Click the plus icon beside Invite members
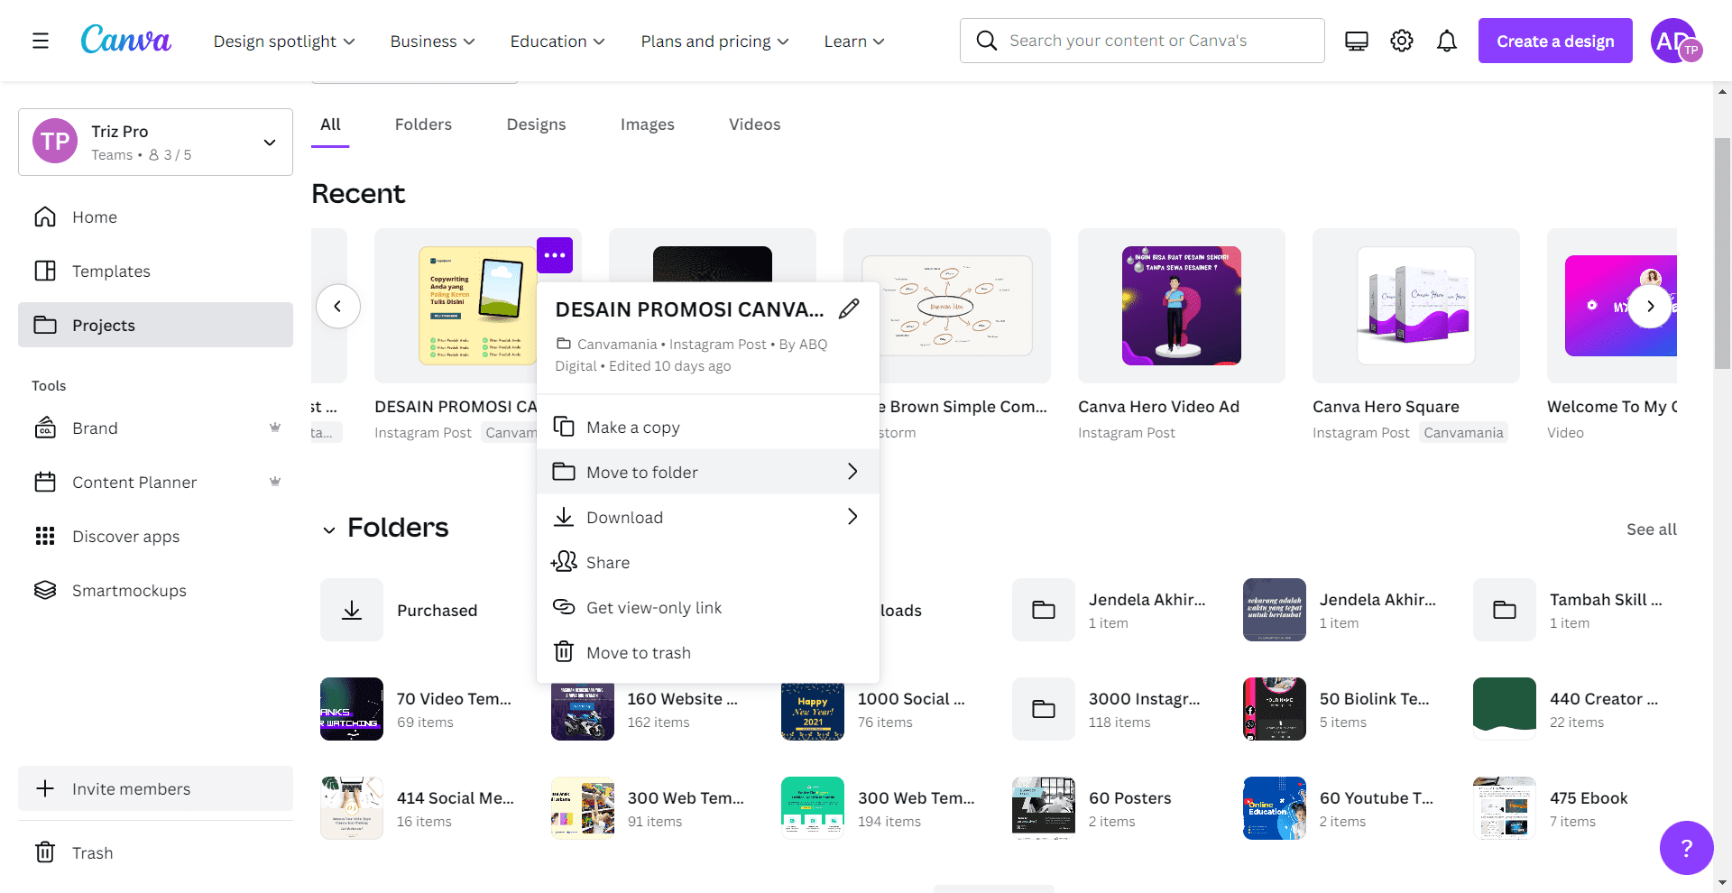1732x893 pixels. coord(45,788)
